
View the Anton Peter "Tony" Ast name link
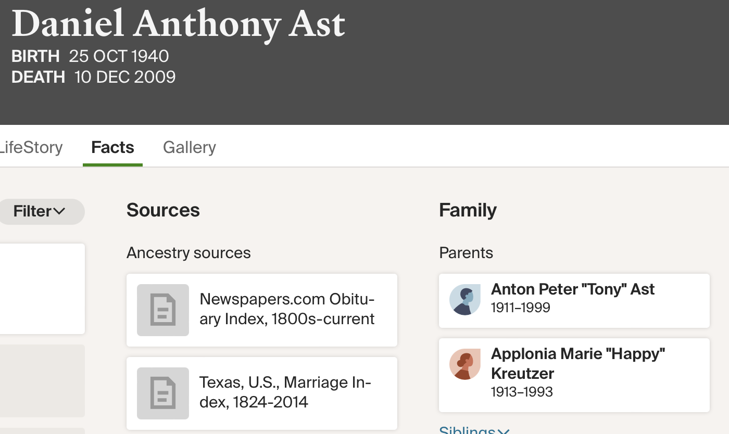(573, 289)
